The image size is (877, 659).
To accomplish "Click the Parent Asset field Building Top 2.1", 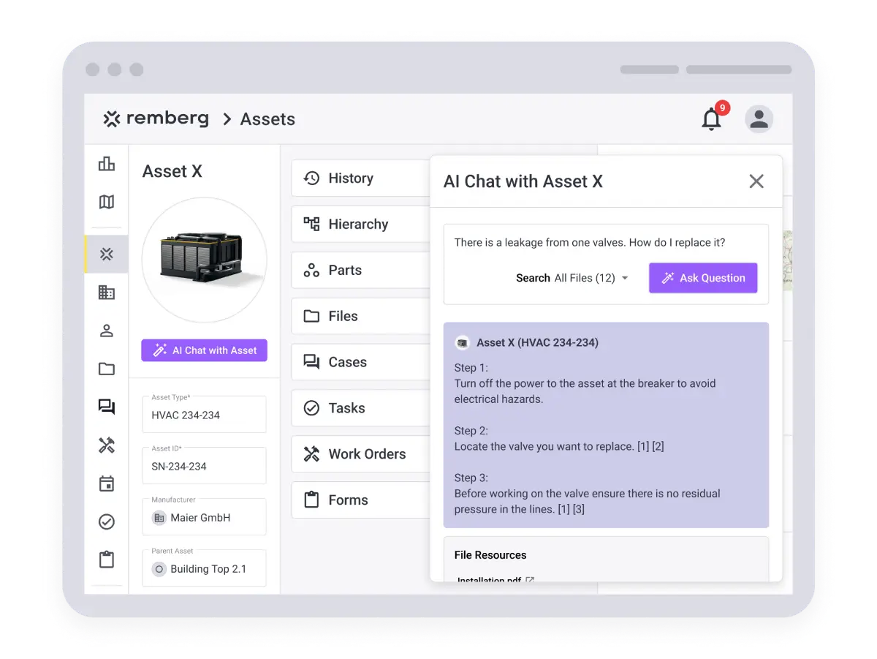I will [x=204, y=568].
